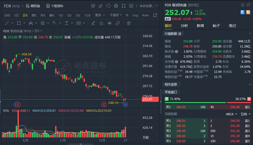Open the 期权链 options chain

coord(33,6)
